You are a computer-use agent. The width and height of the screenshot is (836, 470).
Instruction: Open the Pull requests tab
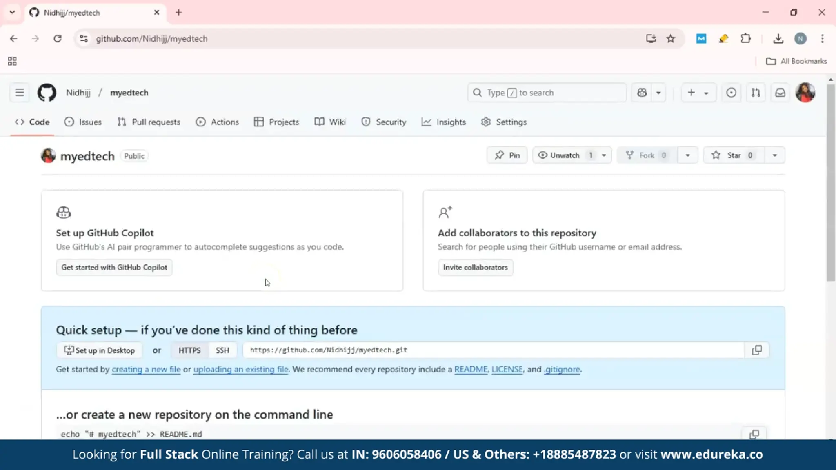tap(149, 122)
